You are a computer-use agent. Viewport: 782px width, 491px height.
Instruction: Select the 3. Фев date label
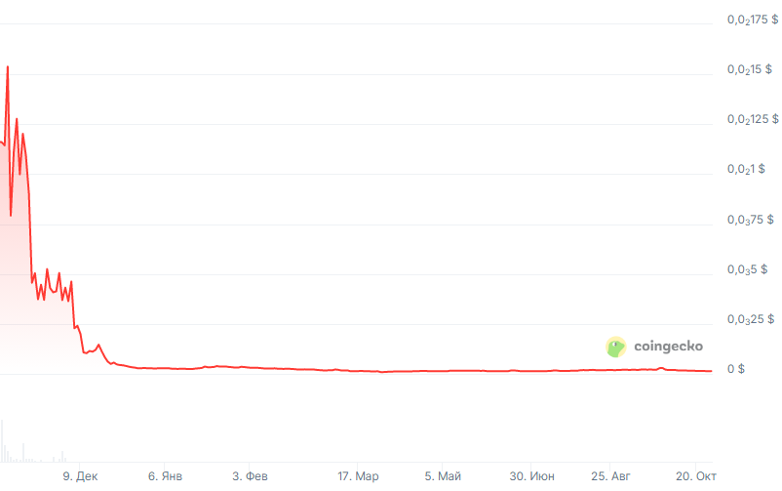click(x=250, y=476)
